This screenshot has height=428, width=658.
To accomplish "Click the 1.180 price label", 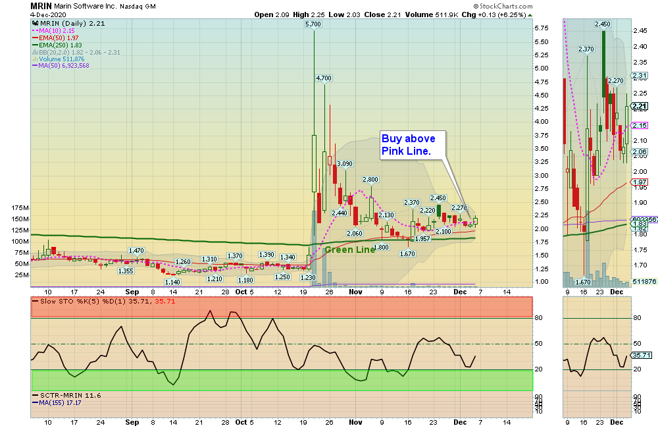I will click(x=245, y=280).
